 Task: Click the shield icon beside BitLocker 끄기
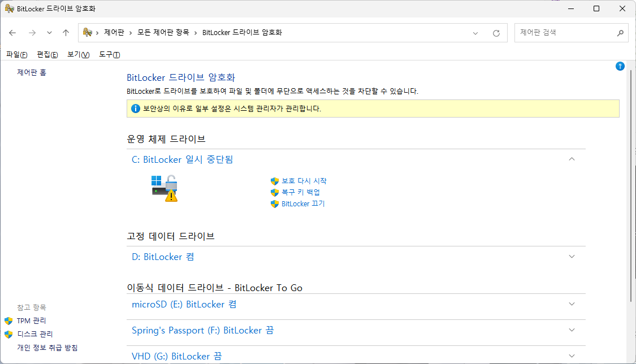tap(275, 204)
